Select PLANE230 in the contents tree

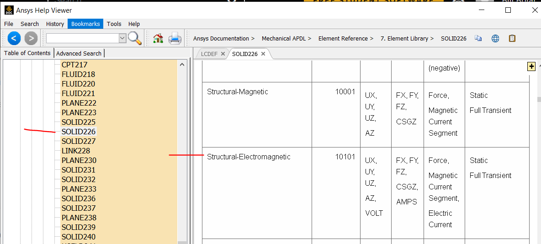click(x=79, y=161)
